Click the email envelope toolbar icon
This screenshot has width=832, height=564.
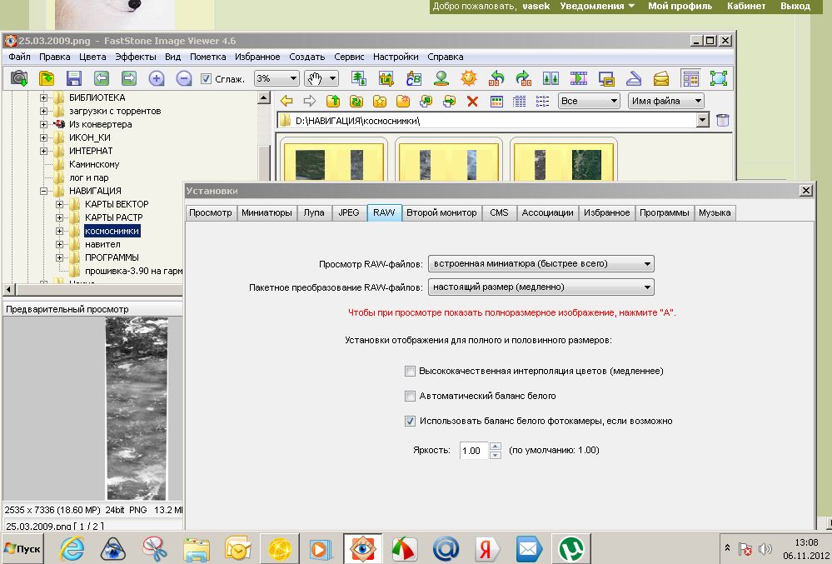click(x=661, y=78)
